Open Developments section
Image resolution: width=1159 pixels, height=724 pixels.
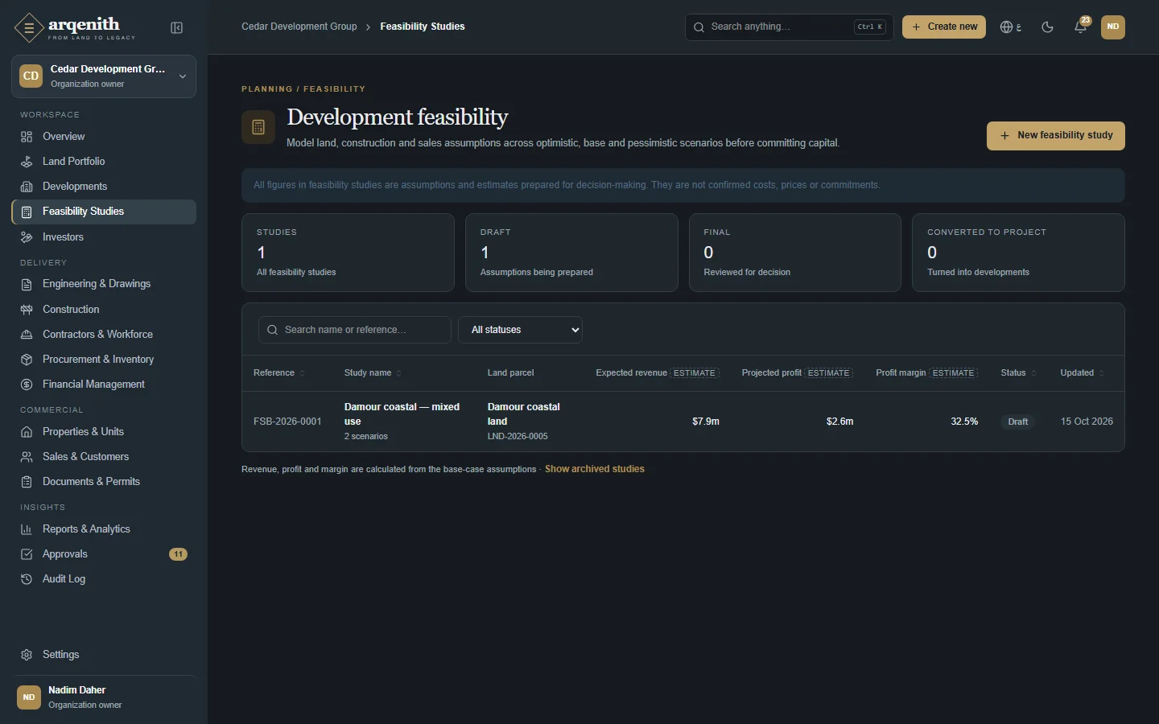coord(104,187)
